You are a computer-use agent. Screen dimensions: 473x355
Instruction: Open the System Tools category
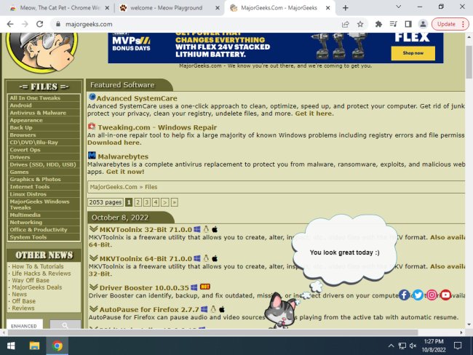point(28,237)
